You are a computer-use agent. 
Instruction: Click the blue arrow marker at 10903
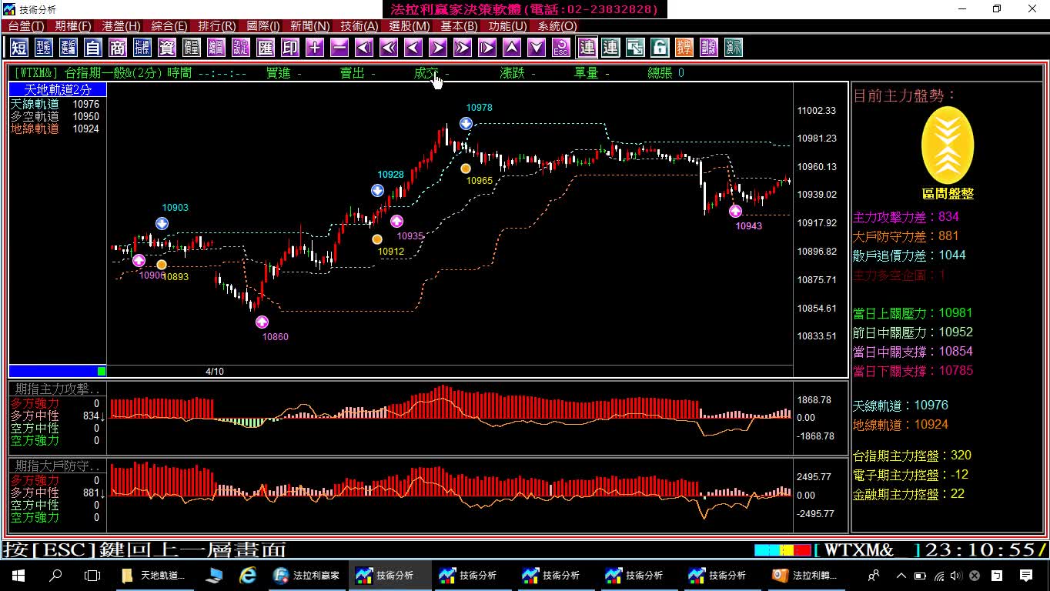point(162,223)
